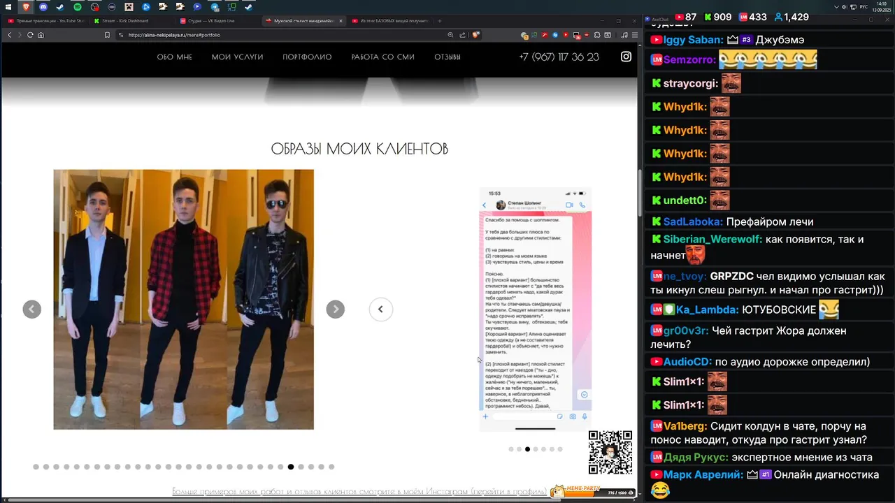Open the МОИ УСЛУГИ section
895x503 pixels.
(x=238, y=57)
